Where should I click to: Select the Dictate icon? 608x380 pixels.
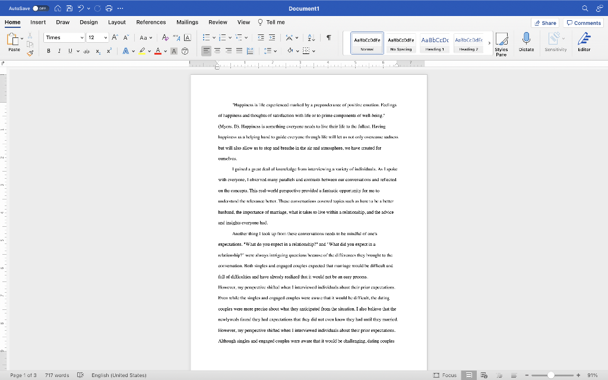click(525, 42)
